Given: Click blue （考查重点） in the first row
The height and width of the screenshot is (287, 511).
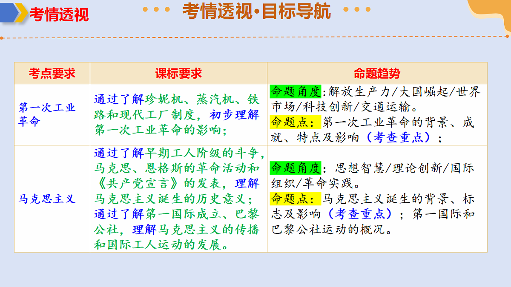Looking at the screenshot, I should 399,138.
